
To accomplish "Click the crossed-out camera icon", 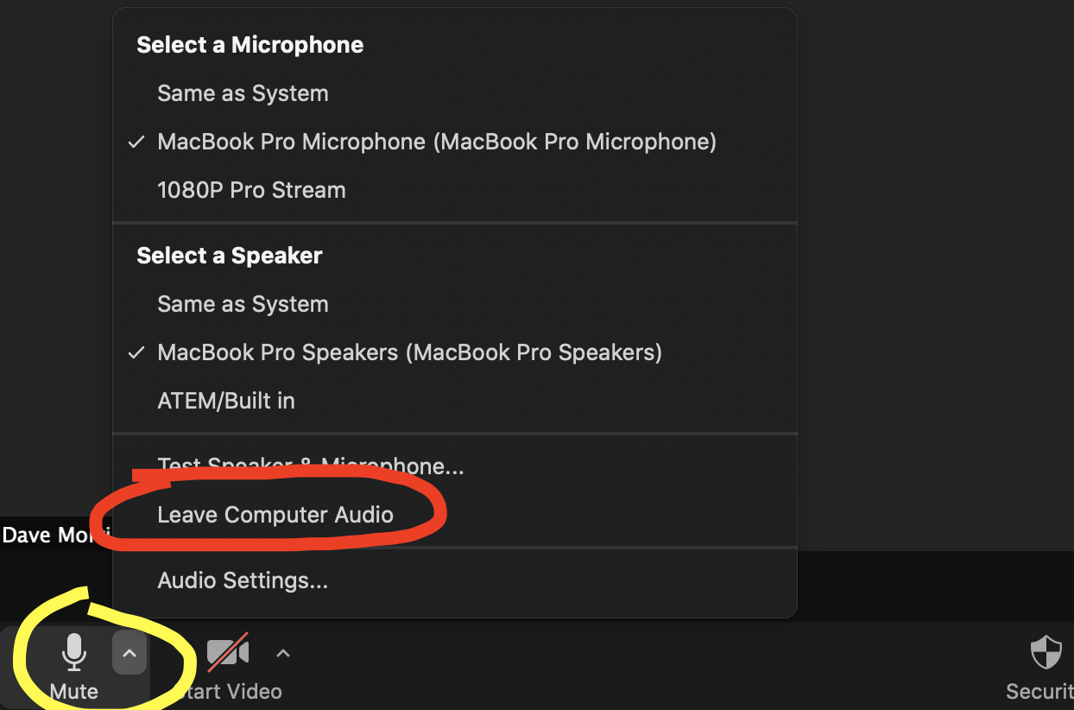I will [228, 652].
